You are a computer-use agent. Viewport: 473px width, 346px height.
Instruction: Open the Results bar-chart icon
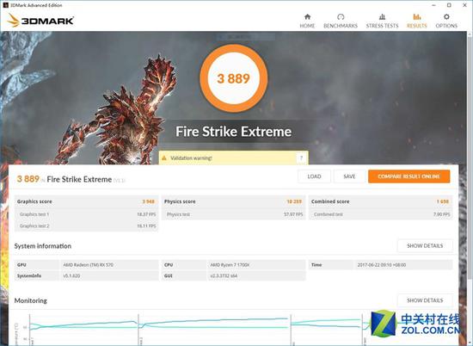point(417,17)
